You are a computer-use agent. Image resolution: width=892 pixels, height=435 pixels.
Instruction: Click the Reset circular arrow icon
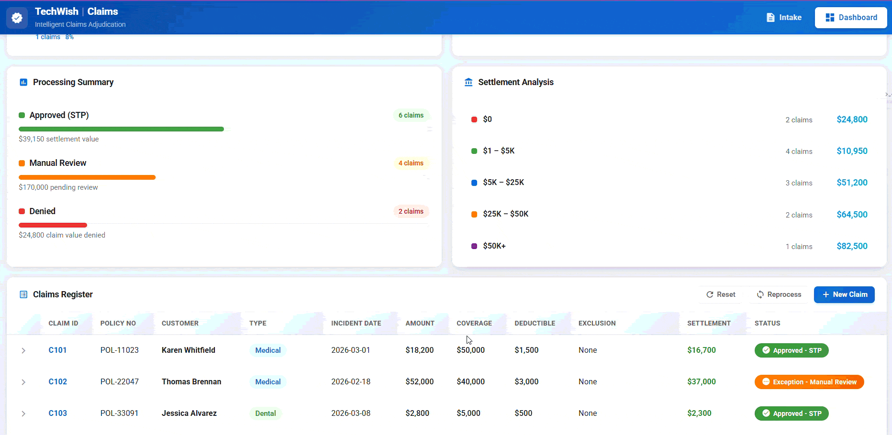710,294
